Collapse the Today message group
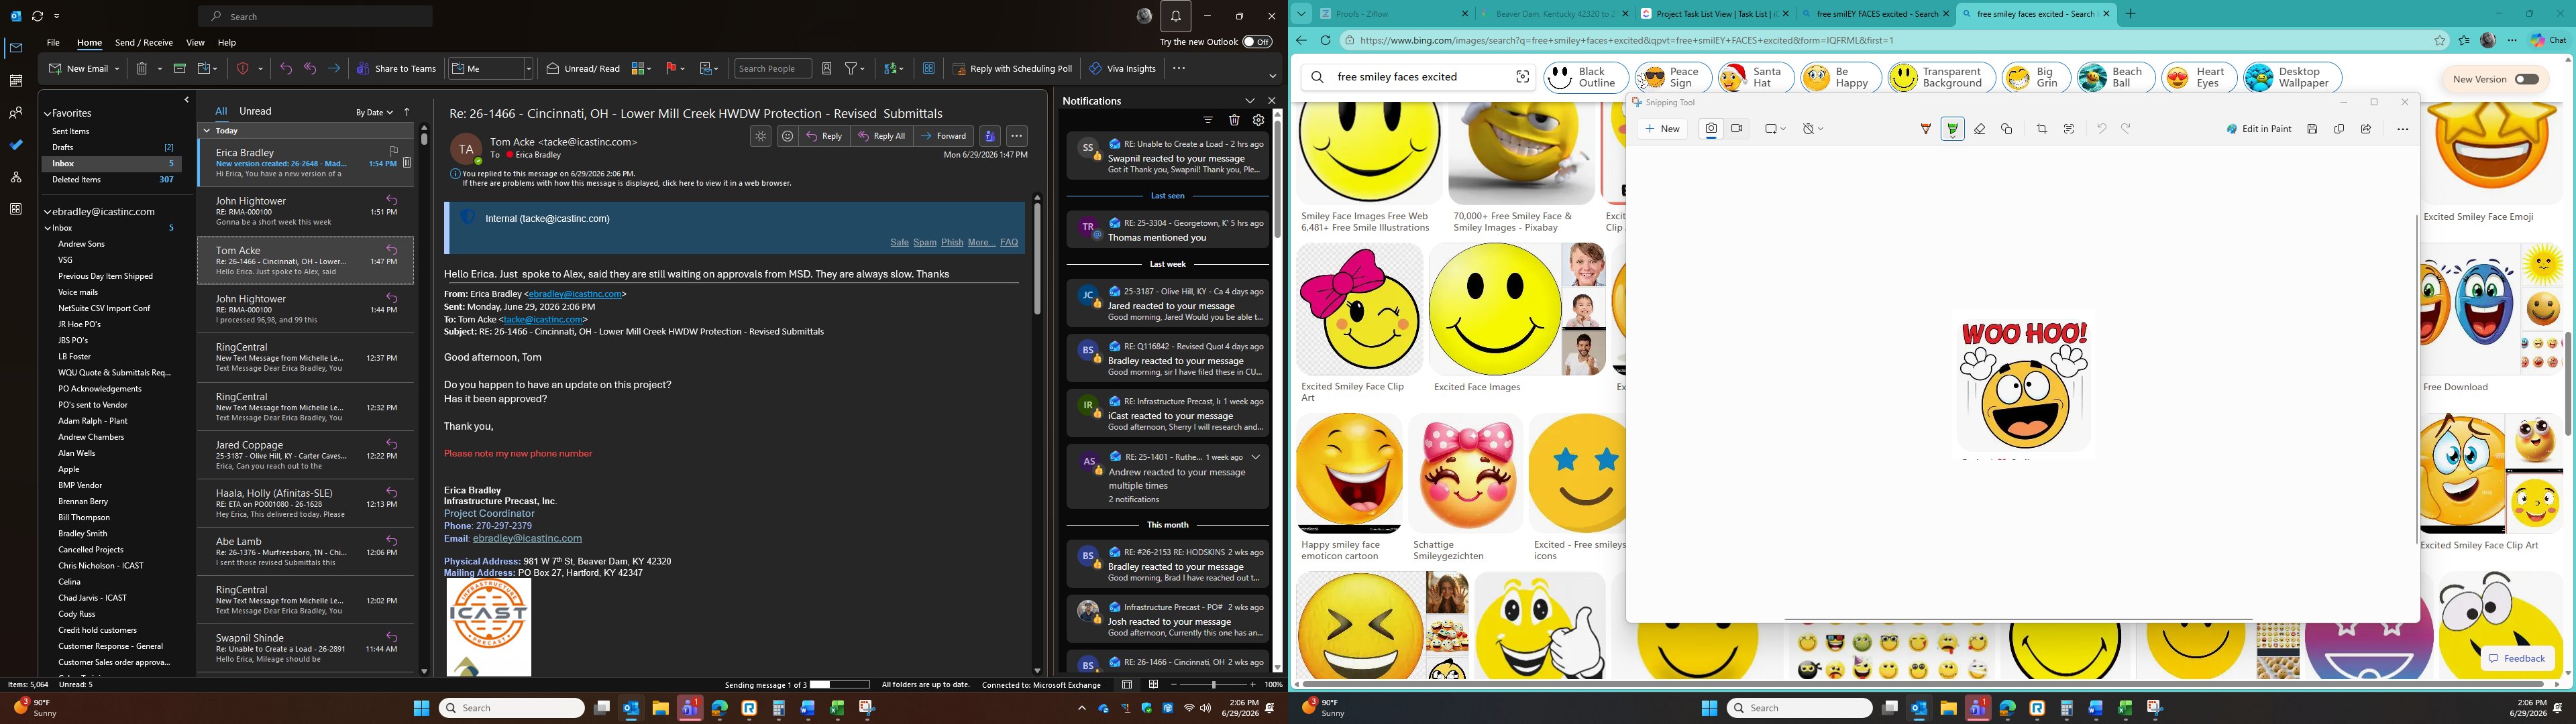This screenshot has width=2576, height=724. 207,131
